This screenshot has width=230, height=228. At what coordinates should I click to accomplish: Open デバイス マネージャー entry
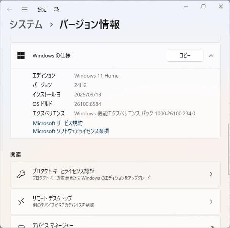tap(115, 222)
